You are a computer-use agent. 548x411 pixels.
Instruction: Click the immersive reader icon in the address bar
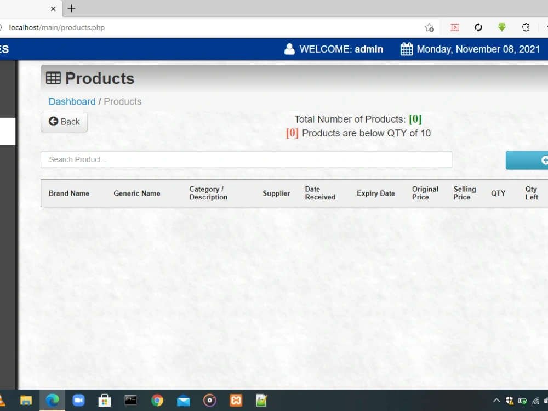pos(454,27)
